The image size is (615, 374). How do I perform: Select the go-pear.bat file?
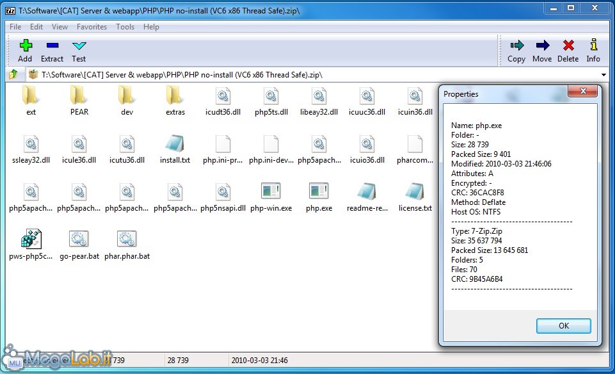tap(79, 245)
